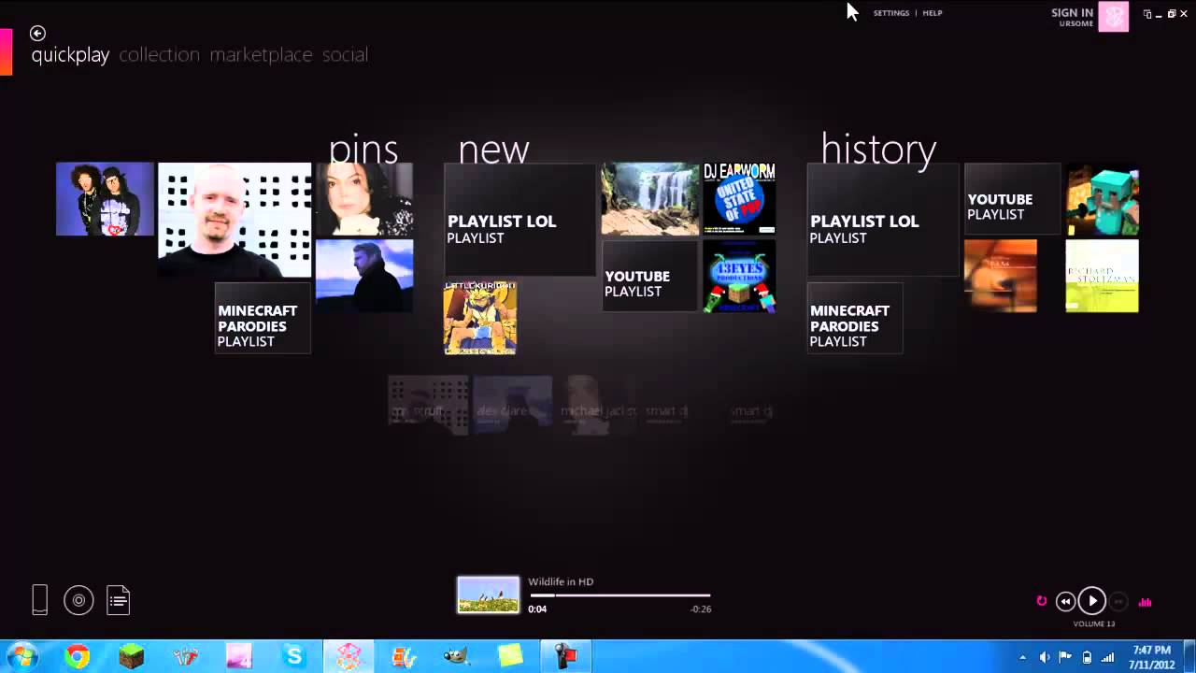Click the new section heading
This screenshot has height=673, width=1196.
click(x=494, y=150)
